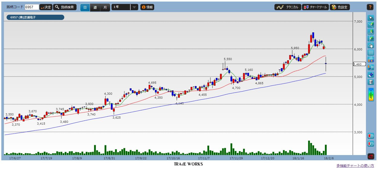Click the 情報 info button
This screenshot has width=378, height=170.
pos(147,7)
